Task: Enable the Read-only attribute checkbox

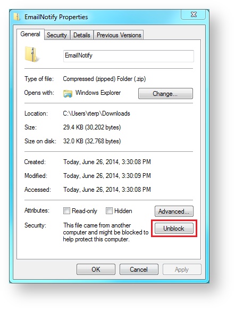Action: tap(66, 210)
